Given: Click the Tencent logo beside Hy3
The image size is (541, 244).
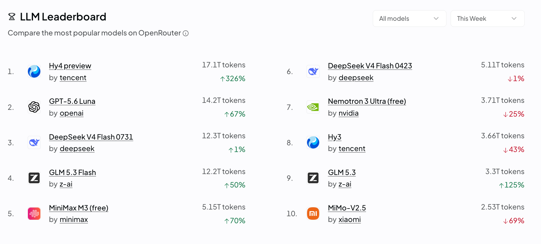Looking at the screenshot, I should click(x=313, y=142).
